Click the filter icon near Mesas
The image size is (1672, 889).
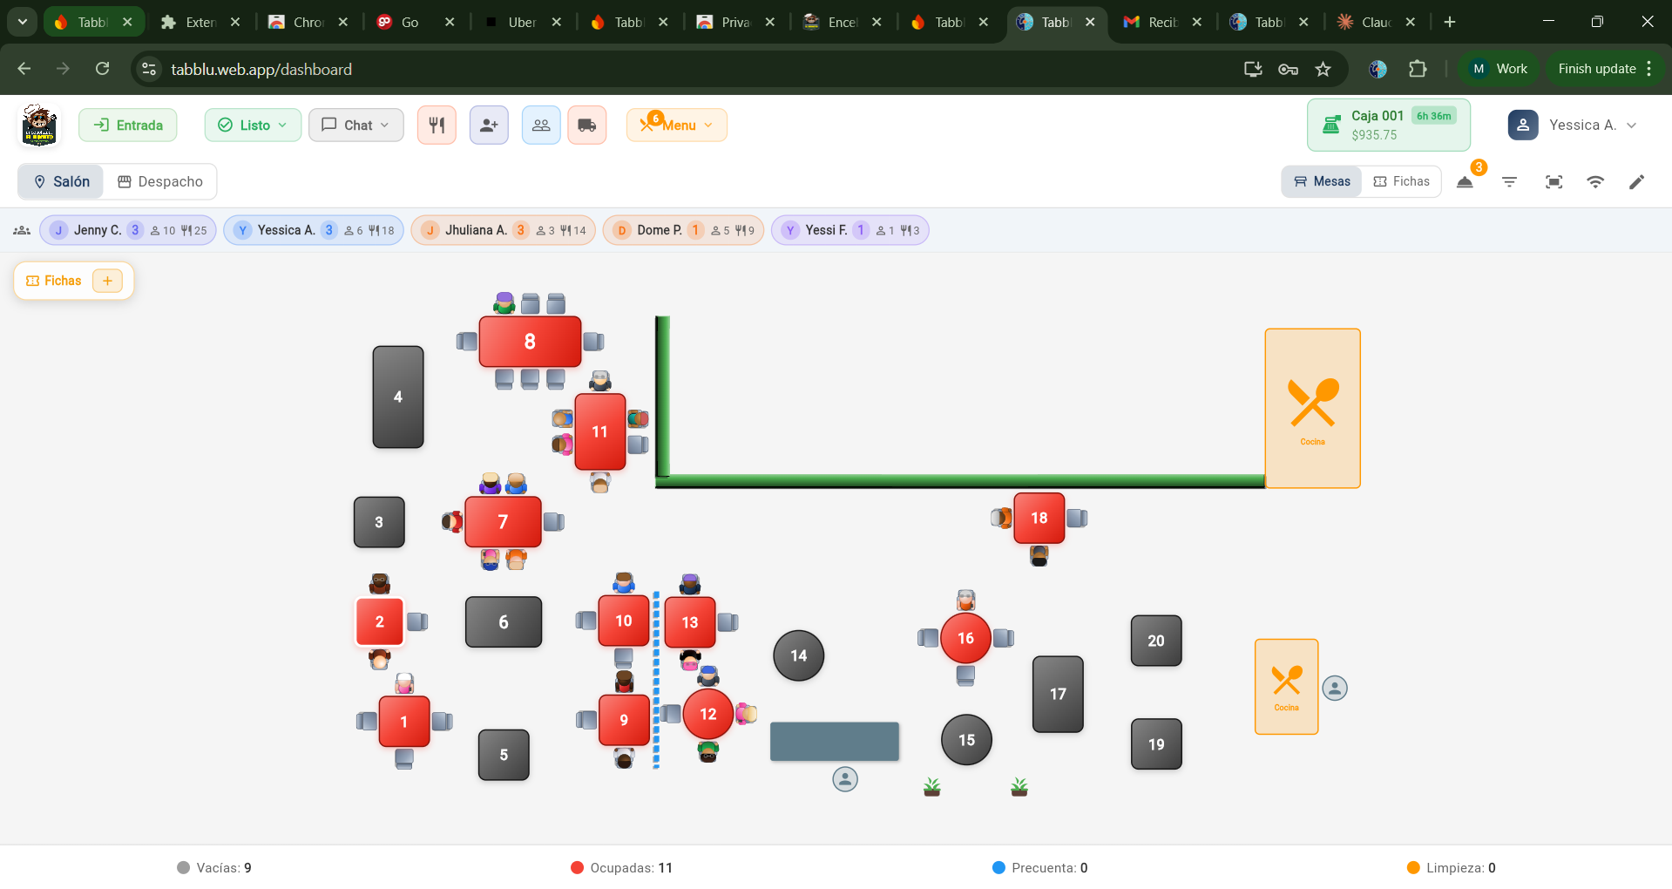1510,181
